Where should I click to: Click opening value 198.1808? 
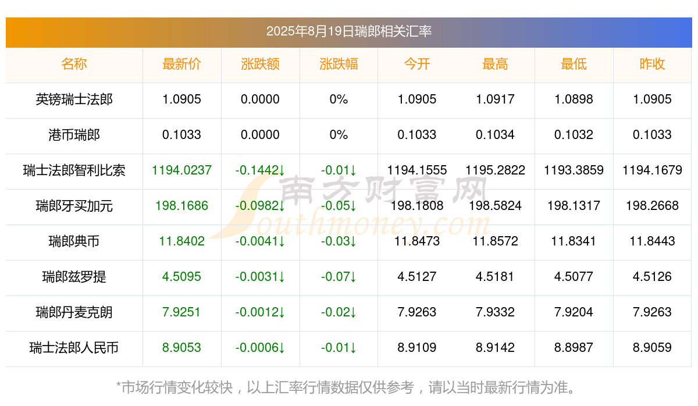click(417, 206)
